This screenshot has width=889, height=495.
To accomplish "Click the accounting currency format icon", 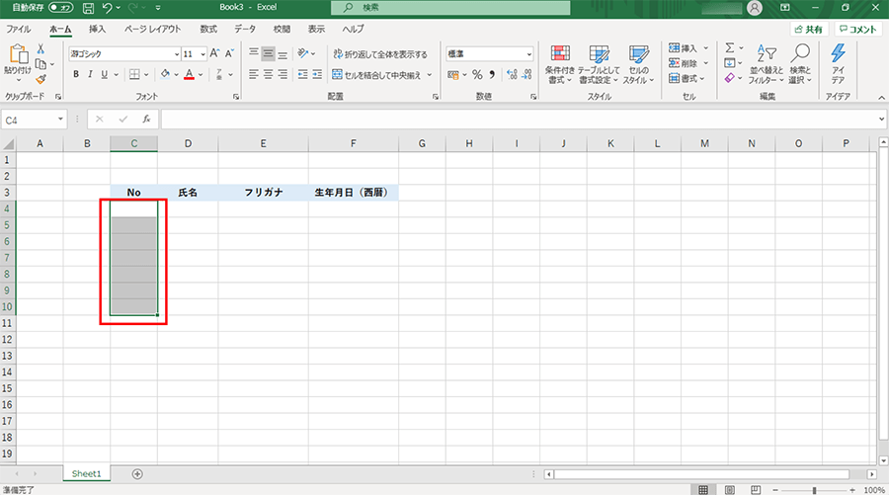I will coord(453,74).
